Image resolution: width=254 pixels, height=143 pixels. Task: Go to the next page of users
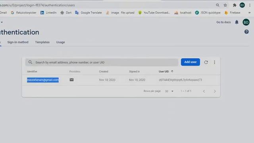(x=215, y=91)
